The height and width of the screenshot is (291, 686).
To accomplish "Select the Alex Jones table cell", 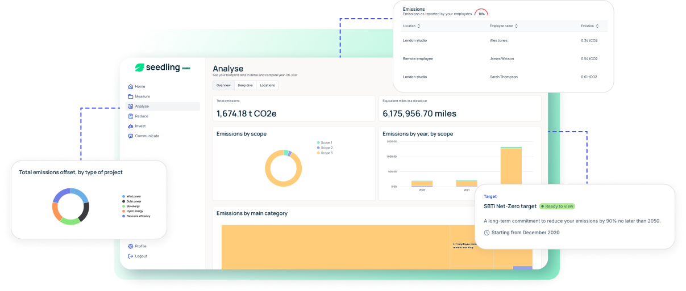I will click(x=500, y=41).
